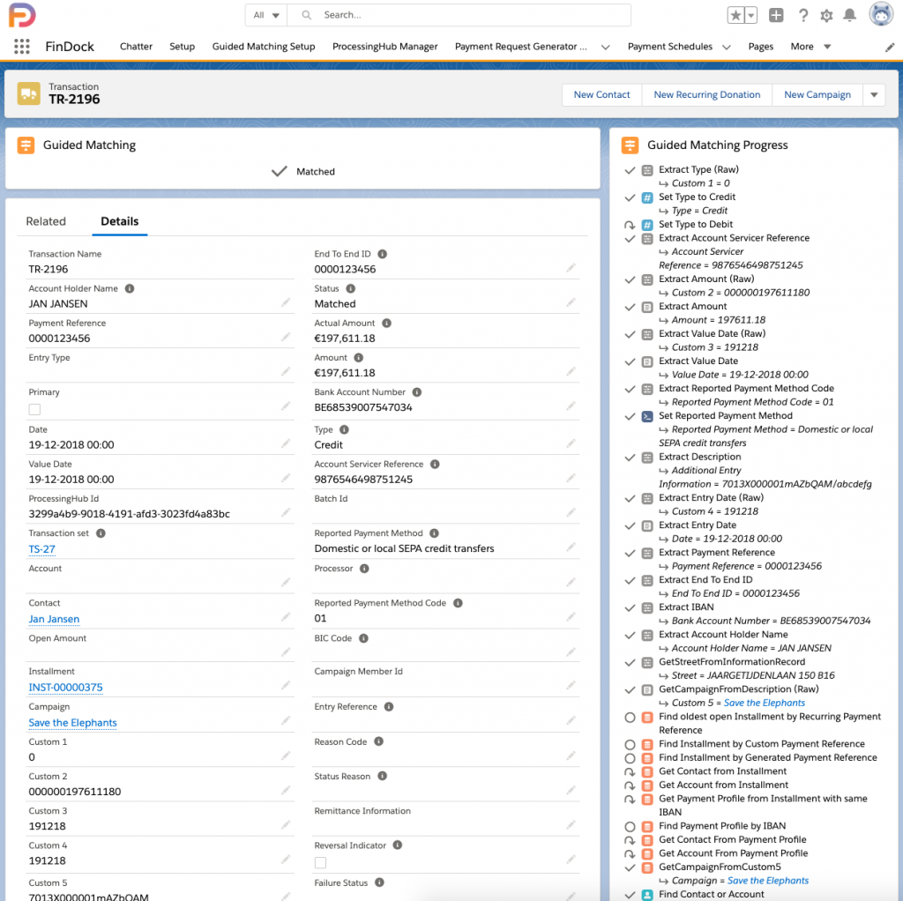This screenshot has height=901, width=903.
Task: Click the New Recurring Donation button
Action: tap(706, 95)
